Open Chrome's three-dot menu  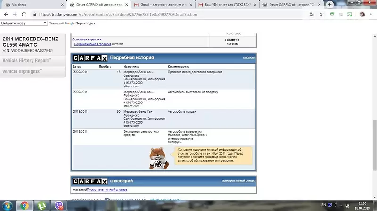pyautogui.click(x=371, y=15)
